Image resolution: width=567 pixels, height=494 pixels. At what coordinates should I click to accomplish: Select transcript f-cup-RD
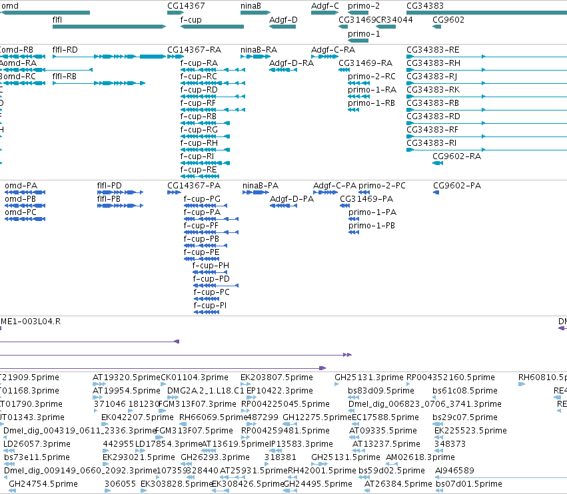213,97
